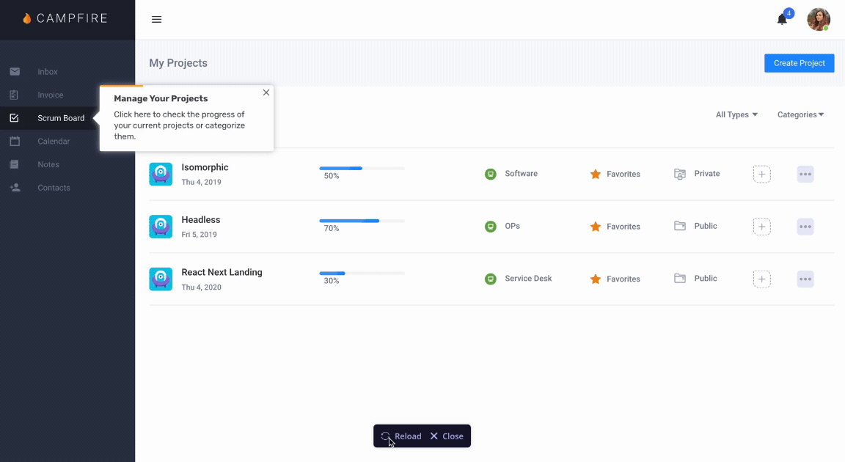This screenshot has width=845, height=462.
Task: Toggle Favorites star on Headless project
Action: (x=596, y=226)
